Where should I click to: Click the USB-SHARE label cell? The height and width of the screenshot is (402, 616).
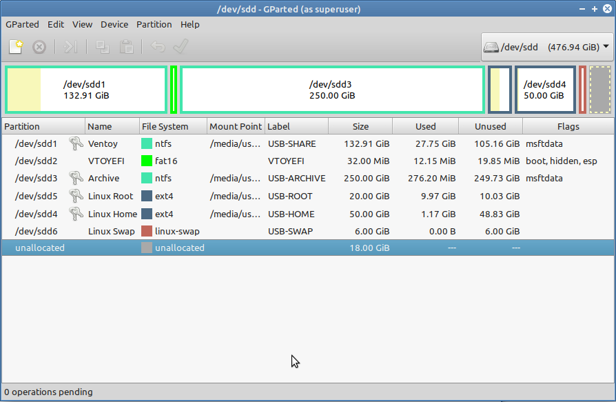point(292,143)
